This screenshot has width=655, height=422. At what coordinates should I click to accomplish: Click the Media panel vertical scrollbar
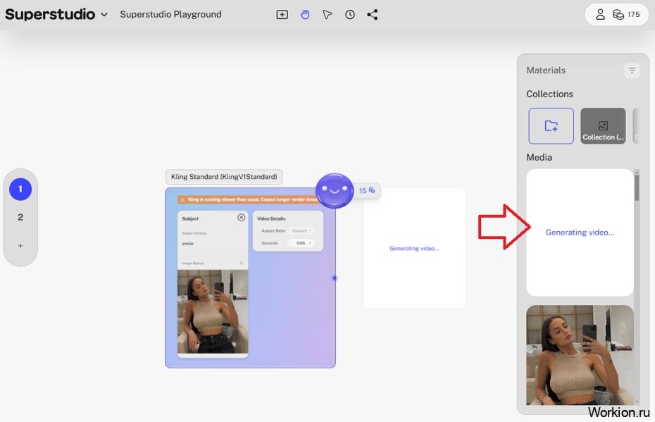click(637, 187)
